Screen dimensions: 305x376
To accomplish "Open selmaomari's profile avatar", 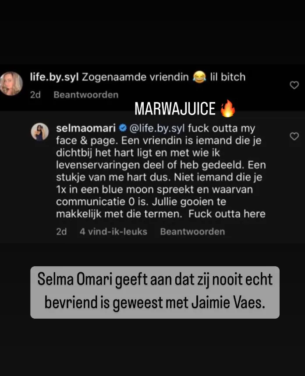I will pos(40,132).
